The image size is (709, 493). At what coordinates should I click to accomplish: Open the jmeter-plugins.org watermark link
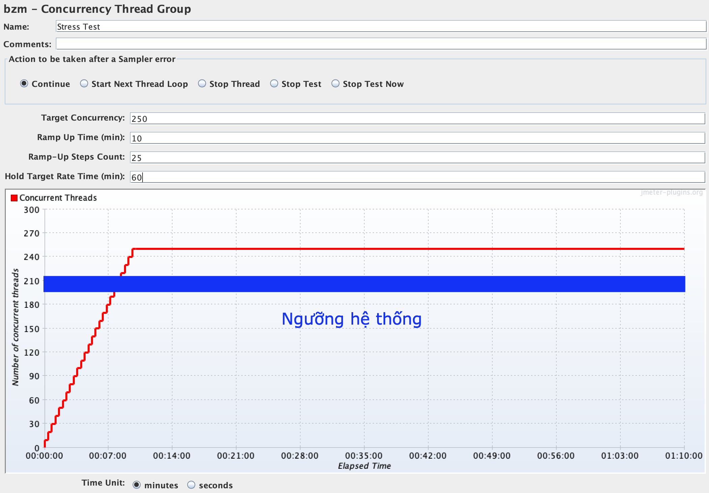(672, 192)
